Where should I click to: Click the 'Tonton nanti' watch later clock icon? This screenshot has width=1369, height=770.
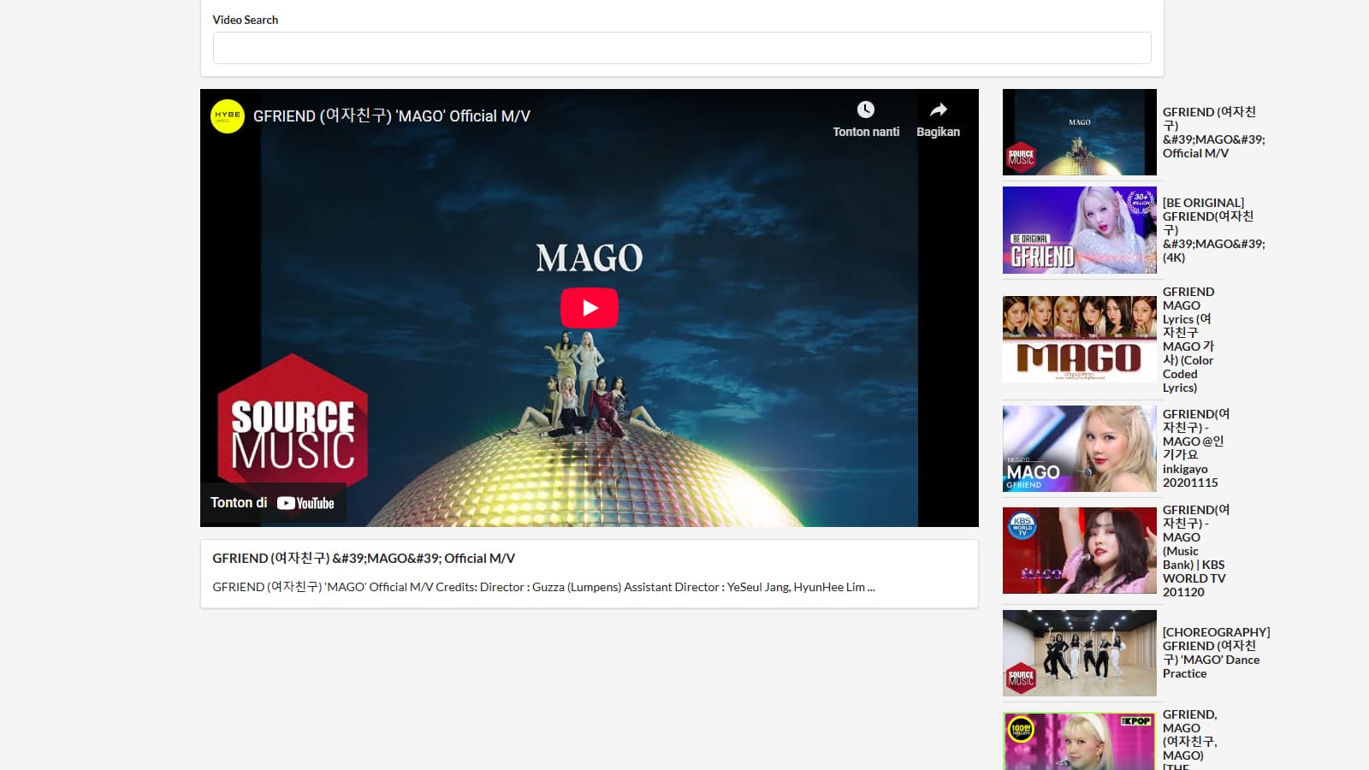(866, 110)
